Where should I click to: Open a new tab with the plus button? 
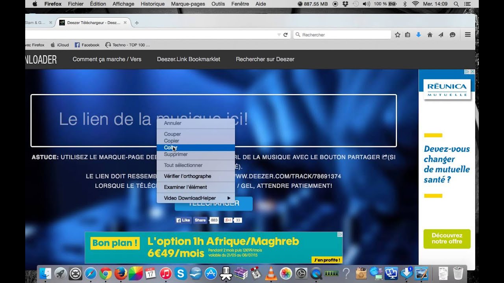pyautogui.click(x=137, y=23)
